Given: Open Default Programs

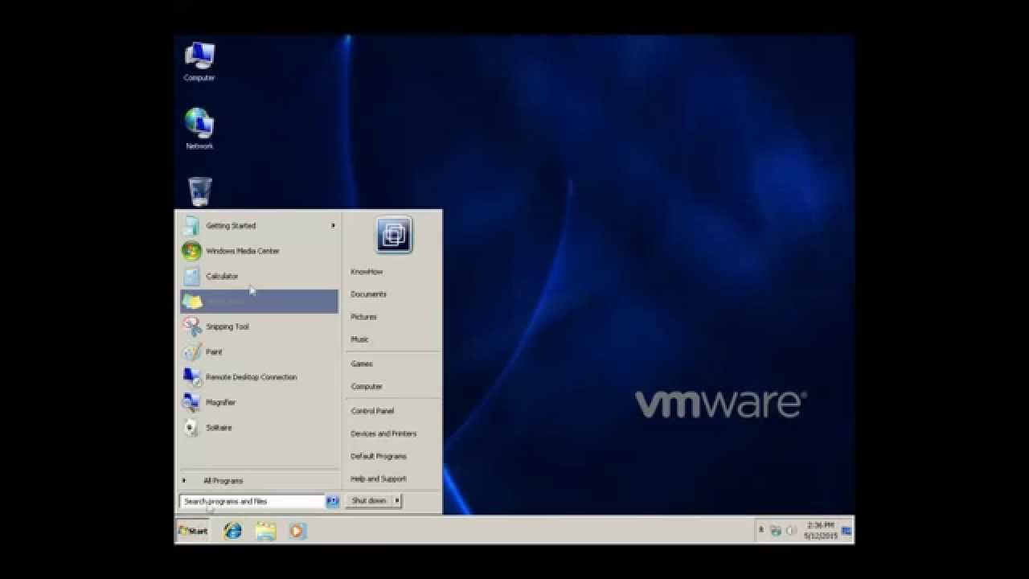Looking at the screenshot, I should click(379, 456).
